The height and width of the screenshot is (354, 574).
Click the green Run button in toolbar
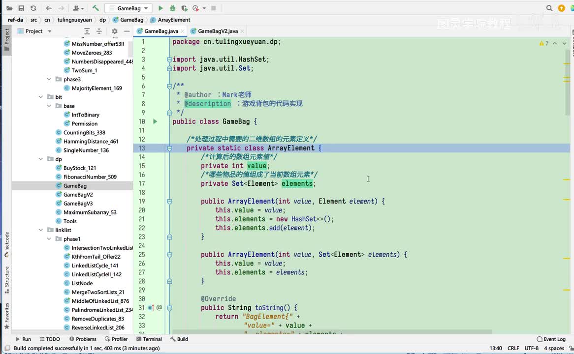click(160, 8)
